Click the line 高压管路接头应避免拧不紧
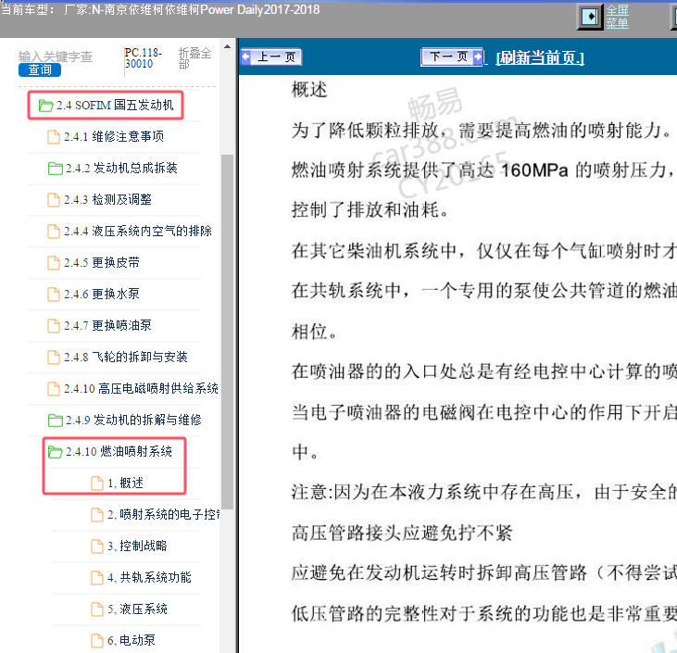Viewport: 677px width, 653px height. coord(402,533)
